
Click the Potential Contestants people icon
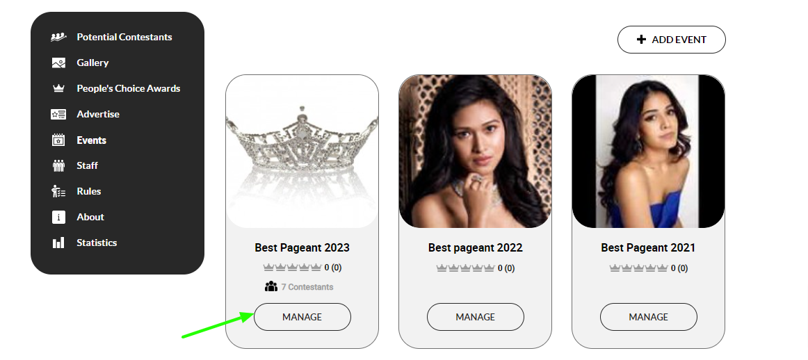(58, 37)
